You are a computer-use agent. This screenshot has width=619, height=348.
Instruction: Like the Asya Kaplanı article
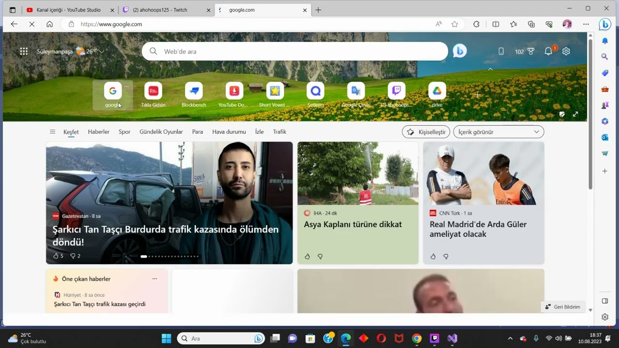tap(307, 256)
